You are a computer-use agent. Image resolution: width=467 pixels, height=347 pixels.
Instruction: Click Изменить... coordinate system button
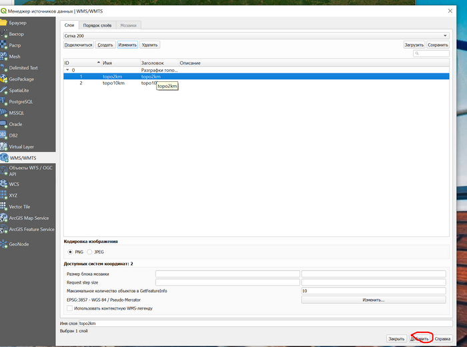(374, 300)
